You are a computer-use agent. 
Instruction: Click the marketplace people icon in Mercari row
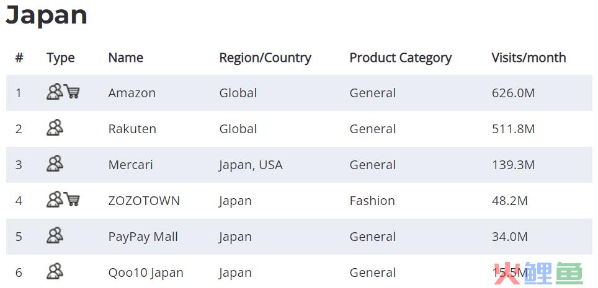[x=55, y=164]
